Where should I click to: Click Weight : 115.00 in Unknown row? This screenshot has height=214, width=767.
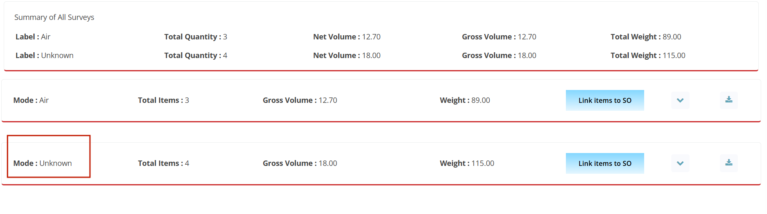point(467,163)
